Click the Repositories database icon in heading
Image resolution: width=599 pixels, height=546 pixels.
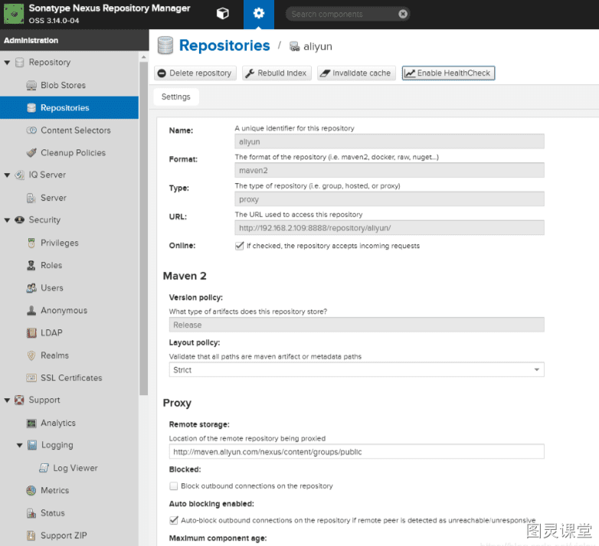165,45
